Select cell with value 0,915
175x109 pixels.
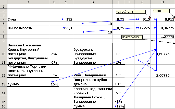pyautogui.click(x=163, y=19)
